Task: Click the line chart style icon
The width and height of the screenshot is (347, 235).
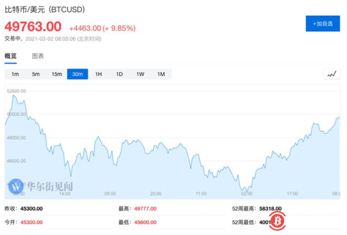Action: point(331,74)
